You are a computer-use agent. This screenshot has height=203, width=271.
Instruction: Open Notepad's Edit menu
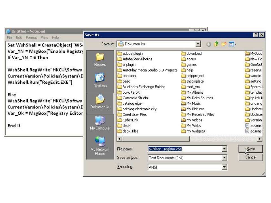click(x=19, y=37)
